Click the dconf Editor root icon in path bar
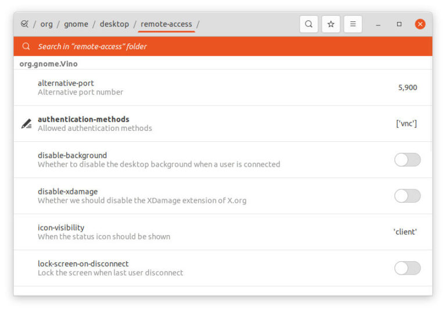Image resolution: width=446 pixels, height=311 pixels. tap(24, 24)
